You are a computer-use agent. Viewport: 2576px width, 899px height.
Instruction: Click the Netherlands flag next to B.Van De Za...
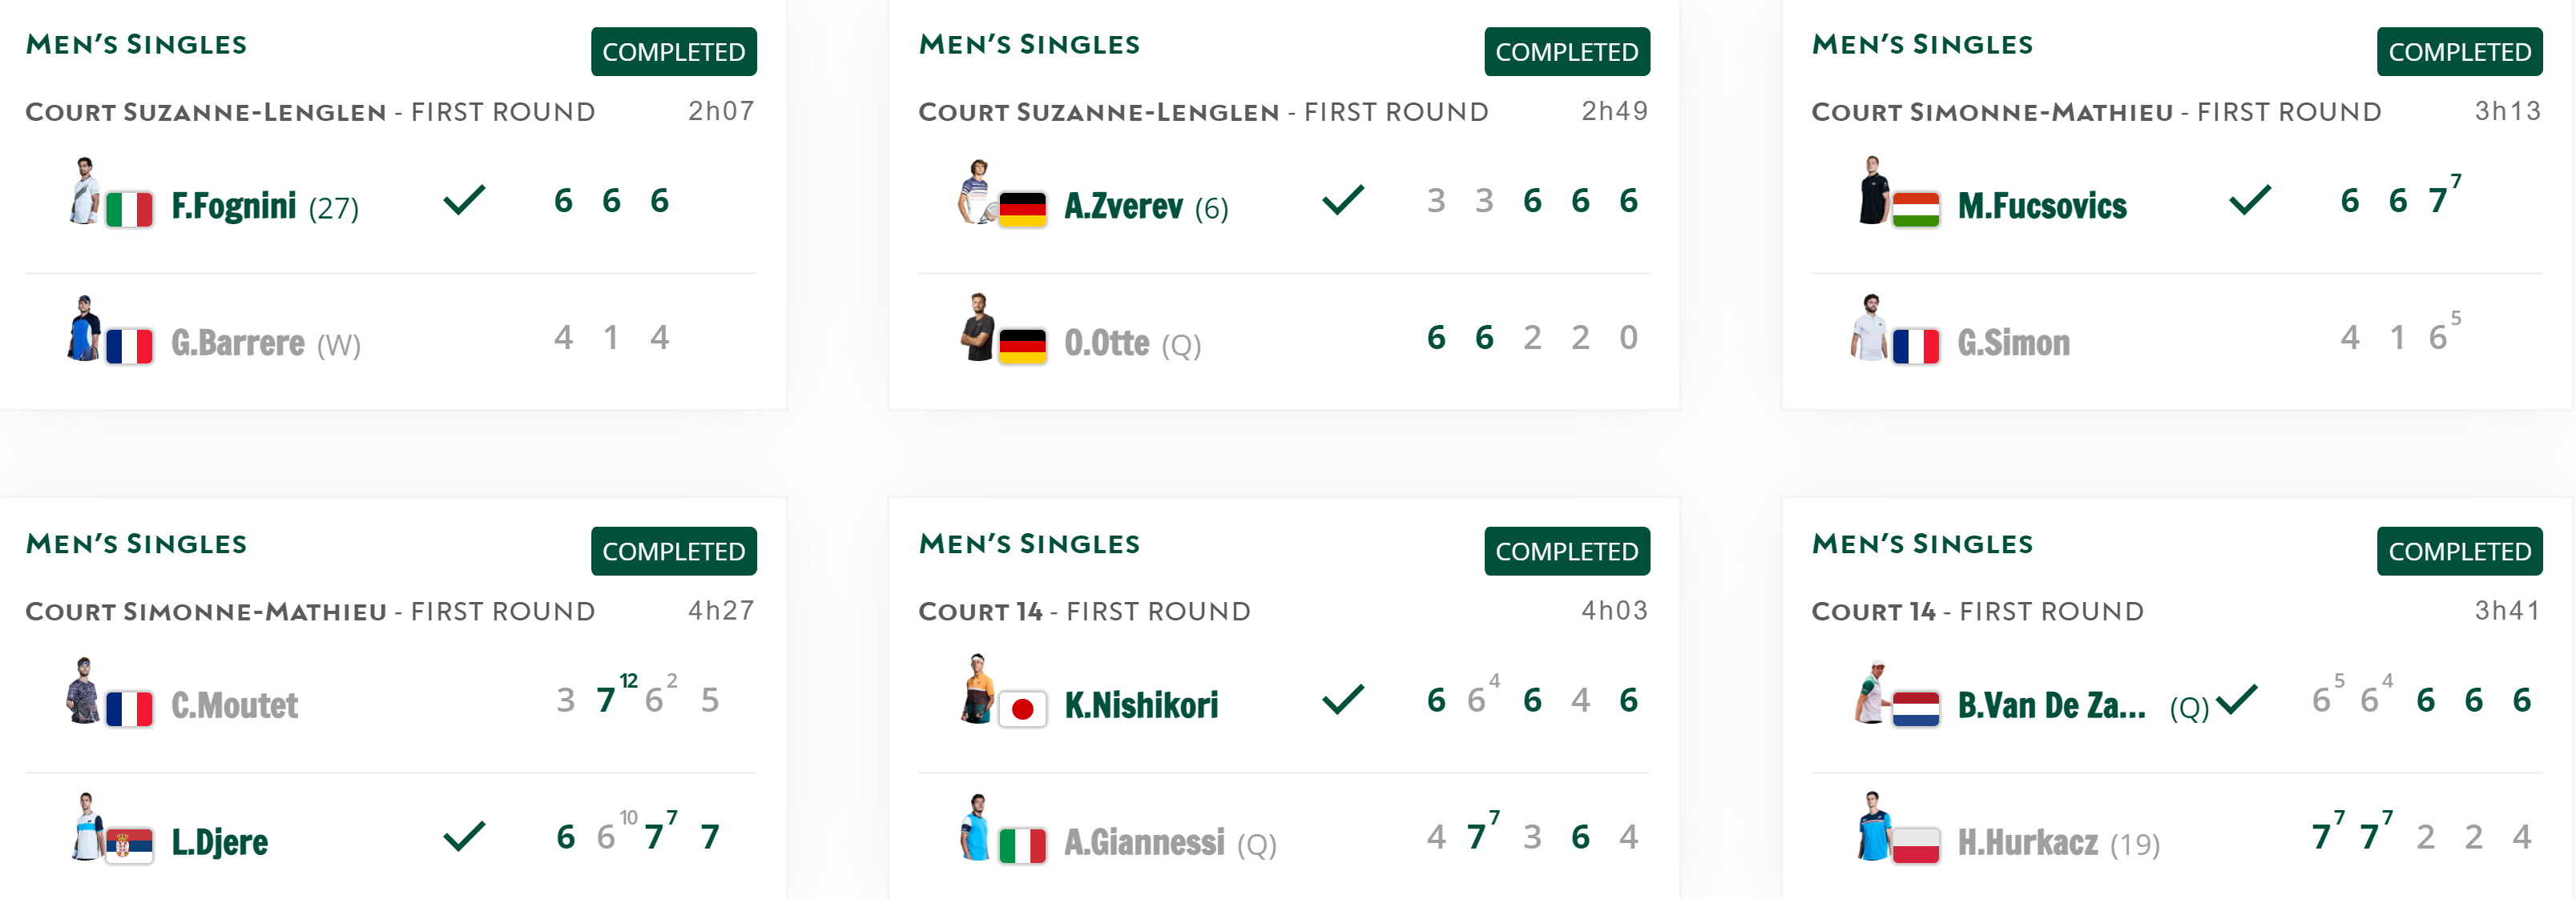(x=1915, y=709)
